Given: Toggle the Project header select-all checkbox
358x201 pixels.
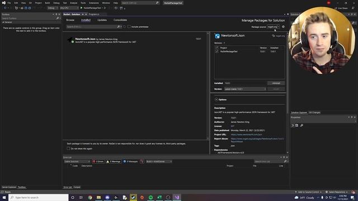Looking at the screenshot, I should pos(217,47).
